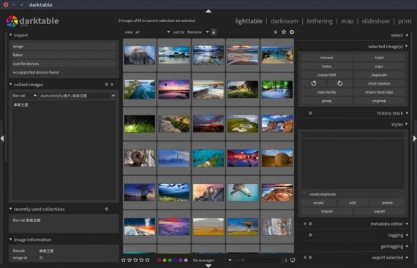This screenshot has width=417, height=268.
Task: Open global preferences gear icon
Action: click(x=292, y=32)
